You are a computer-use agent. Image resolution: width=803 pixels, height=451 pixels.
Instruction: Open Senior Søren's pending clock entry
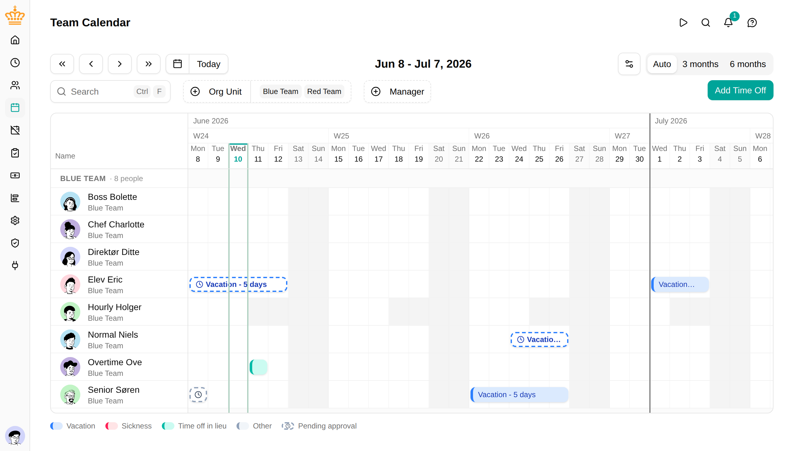198,395
